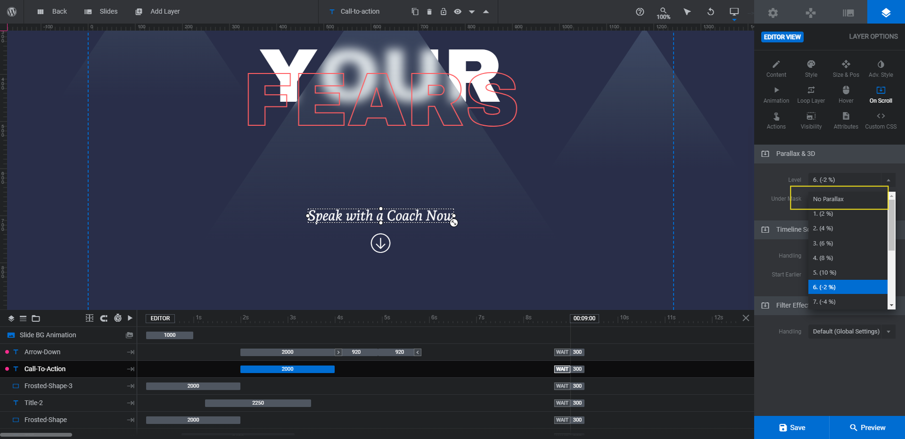Image resolution: width=905 pixels, height=439 pixels.
Task: Open the Custom CSS section
Action: coord(880,121)
